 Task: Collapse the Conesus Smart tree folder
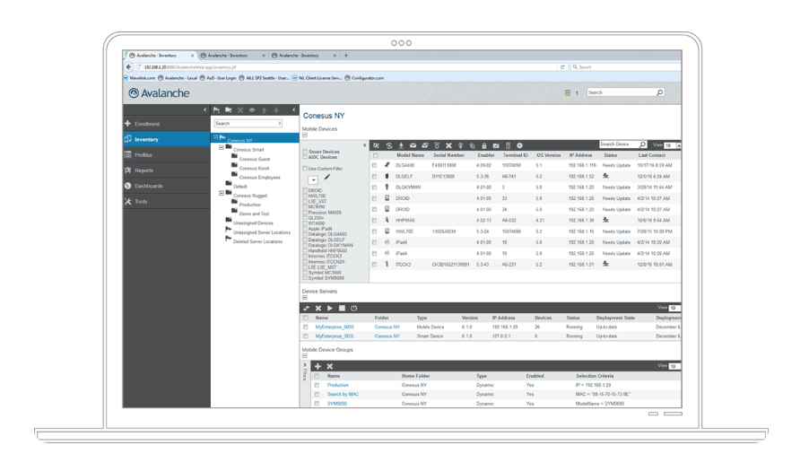pos(222,147)
